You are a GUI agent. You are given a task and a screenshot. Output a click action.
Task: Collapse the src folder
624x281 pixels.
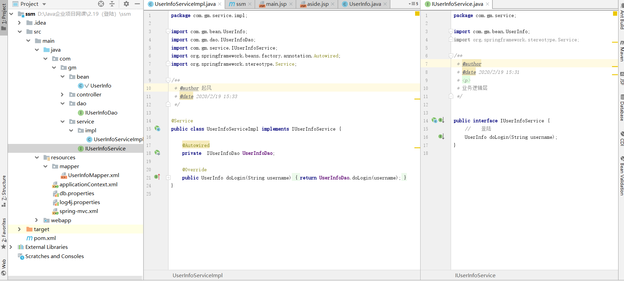(20, 31)
